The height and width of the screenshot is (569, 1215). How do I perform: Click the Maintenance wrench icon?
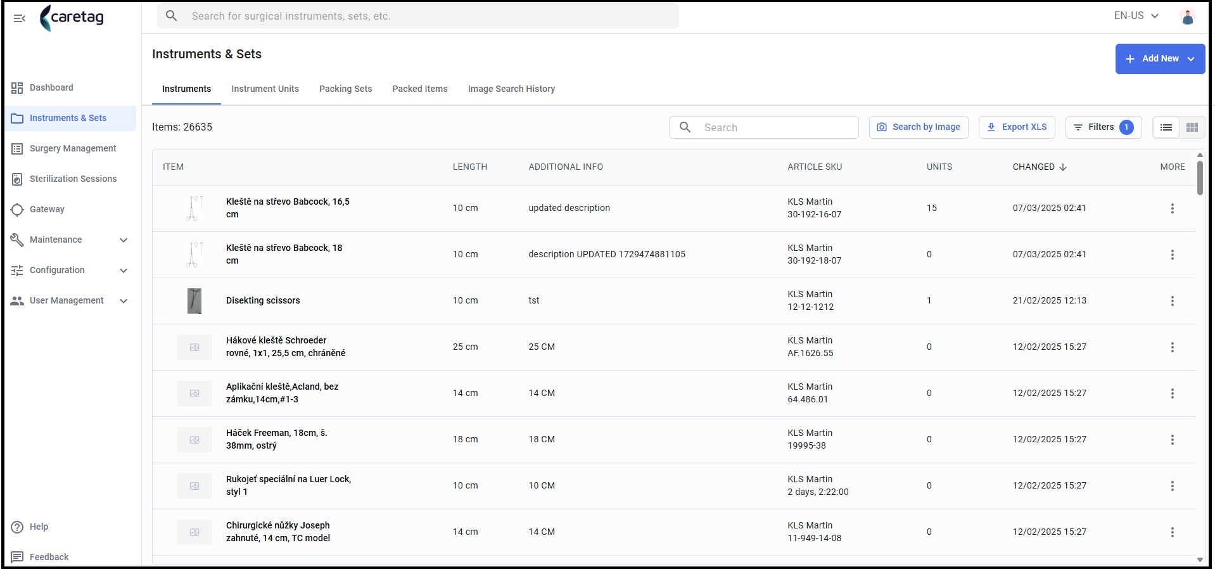click(x=17, y=240)
